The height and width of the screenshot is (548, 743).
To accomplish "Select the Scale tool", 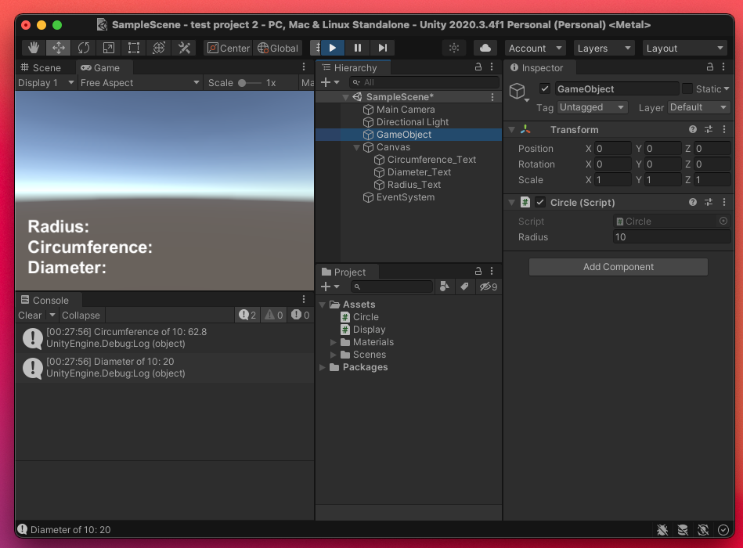I will click(108, 48).
